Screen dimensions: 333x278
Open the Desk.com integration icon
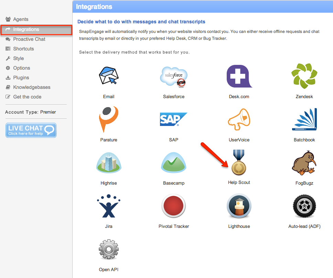point(239,76)
